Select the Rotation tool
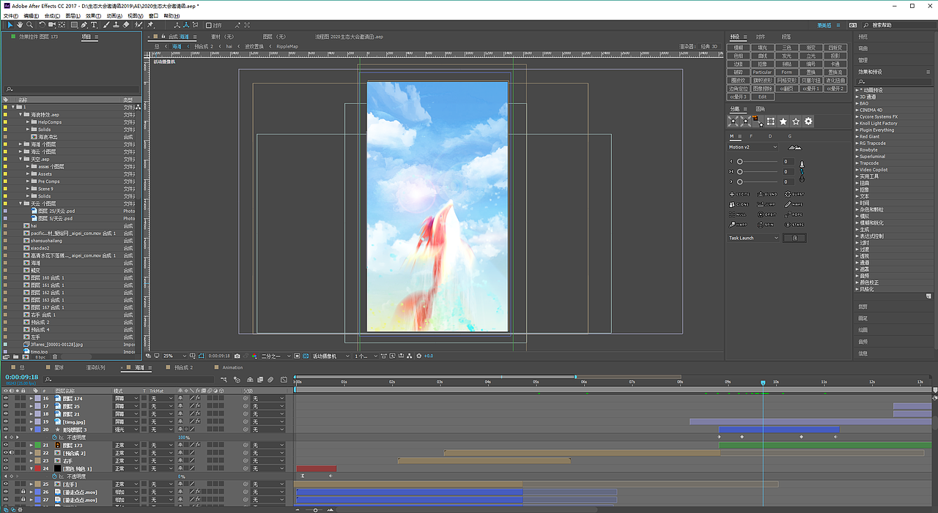The image size is (938, 513). coord(42,25)
